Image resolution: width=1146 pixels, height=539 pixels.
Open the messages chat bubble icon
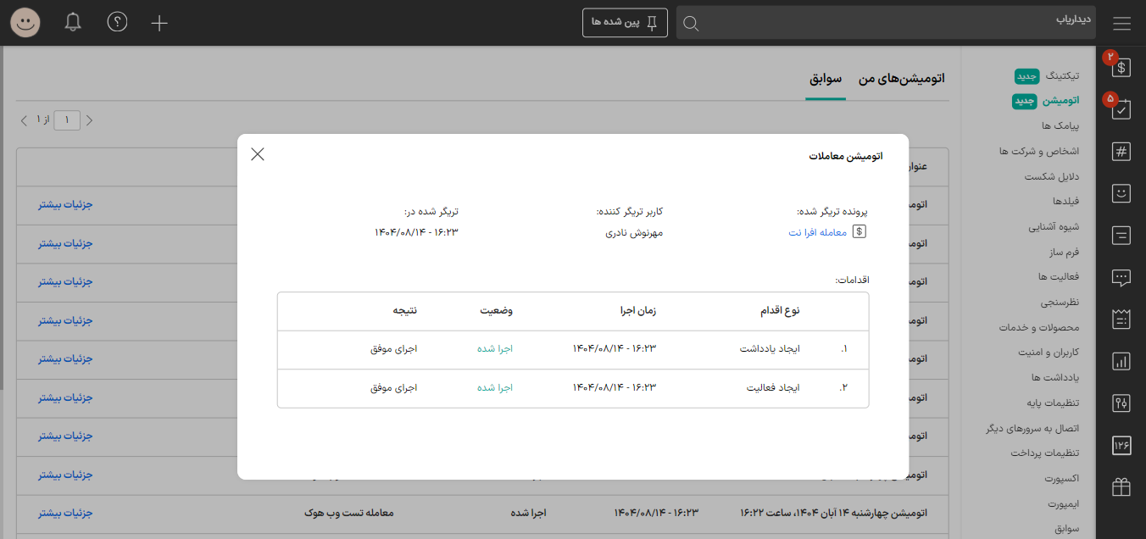click(x=1121, y=277)
